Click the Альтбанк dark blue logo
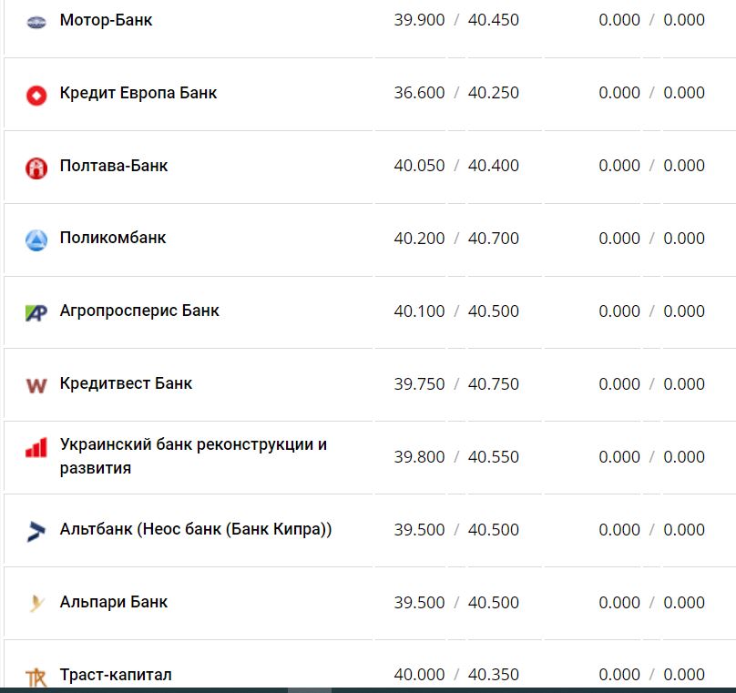Screen dimensions: 736x693 click(36, 531)
